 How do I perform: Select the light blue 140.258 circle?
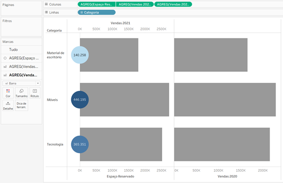(80, 55)
